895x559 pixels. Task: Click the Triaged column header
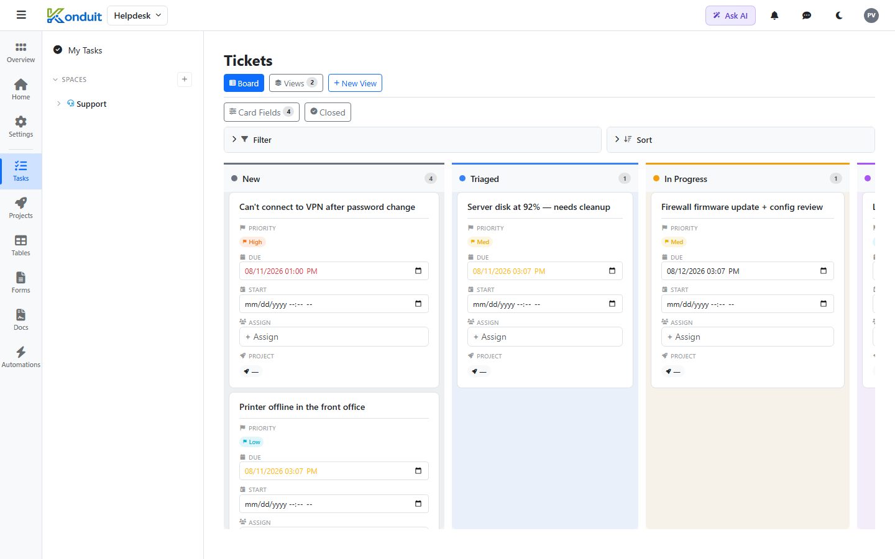545,179
